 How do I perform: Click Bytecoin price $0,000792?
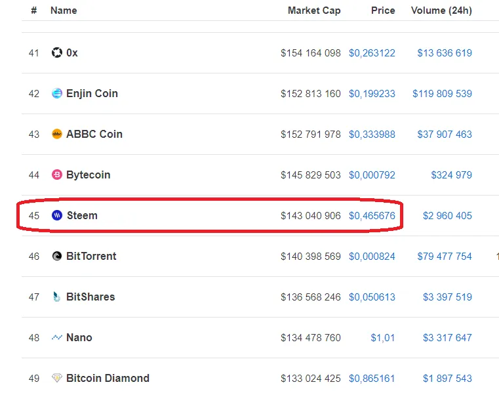click(372, 175)
